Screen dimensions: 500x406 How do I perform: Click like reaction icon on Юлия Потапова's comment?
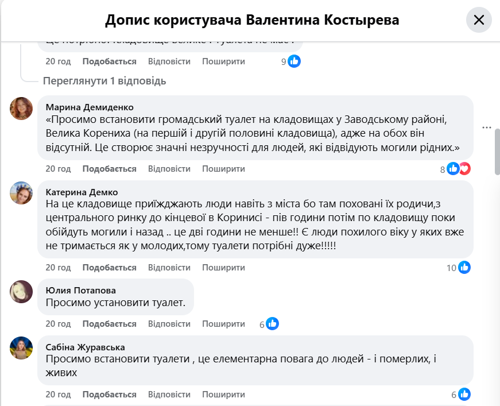click(273, 324)
